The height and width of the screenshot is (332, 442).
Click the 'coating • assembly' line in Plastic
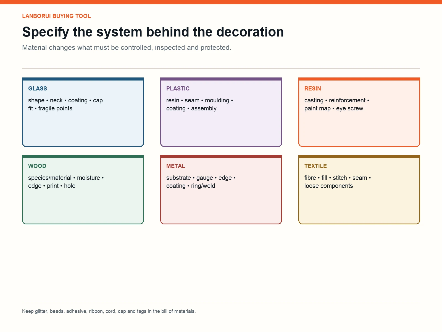(191, 108)
